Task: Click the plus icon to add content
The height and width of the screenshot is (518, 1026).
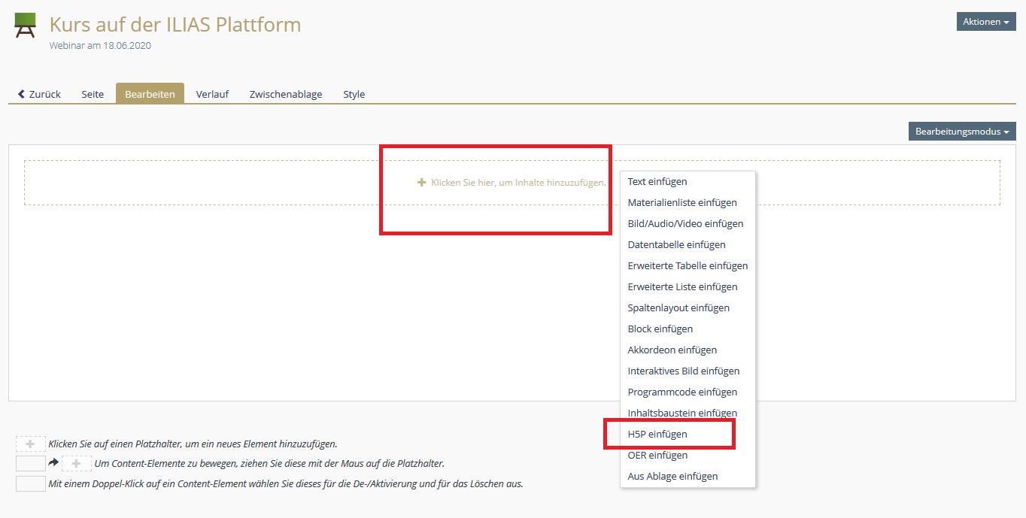Action: (x=421, y=183)
